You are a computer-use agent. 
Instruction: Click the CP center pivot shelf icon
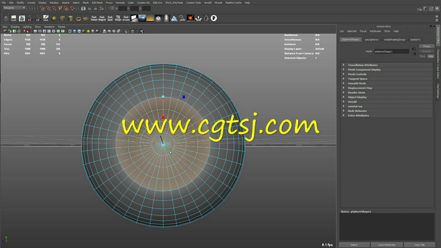tap(37, 19)
